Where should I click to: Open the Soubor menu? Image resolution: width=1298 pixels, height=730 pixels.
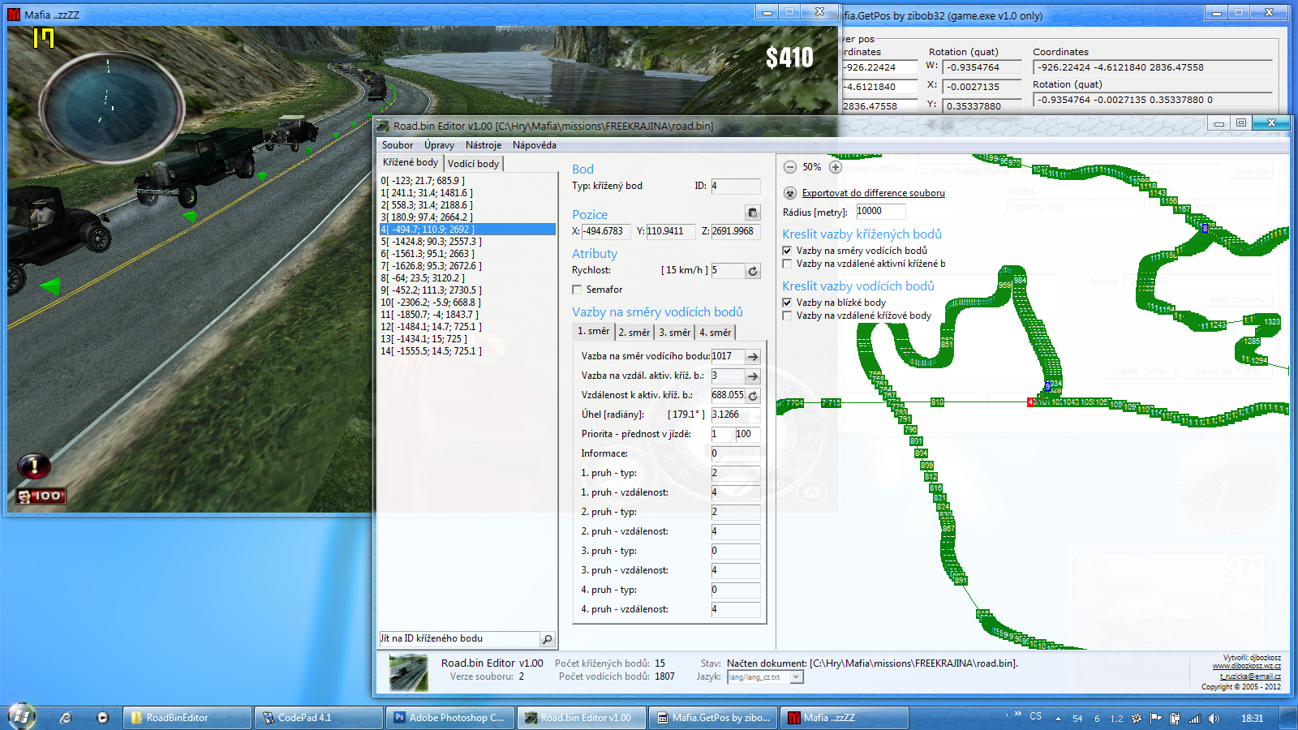click(398, 145)
